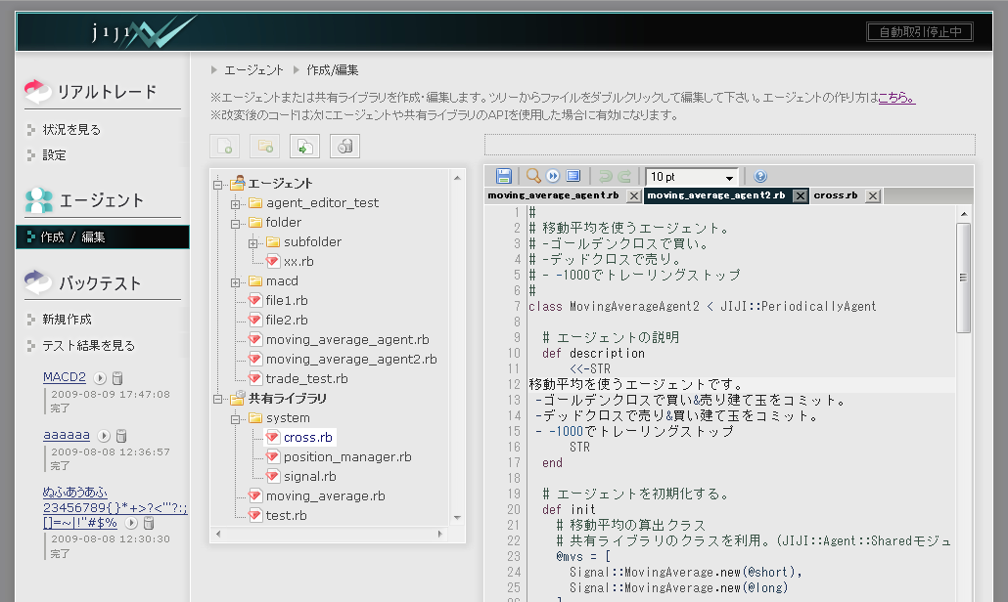Select moving_average_agent2.rb in file tree
Image resolution: width=1008 pixels, height=602 pixels.
[x=351, y=360]
